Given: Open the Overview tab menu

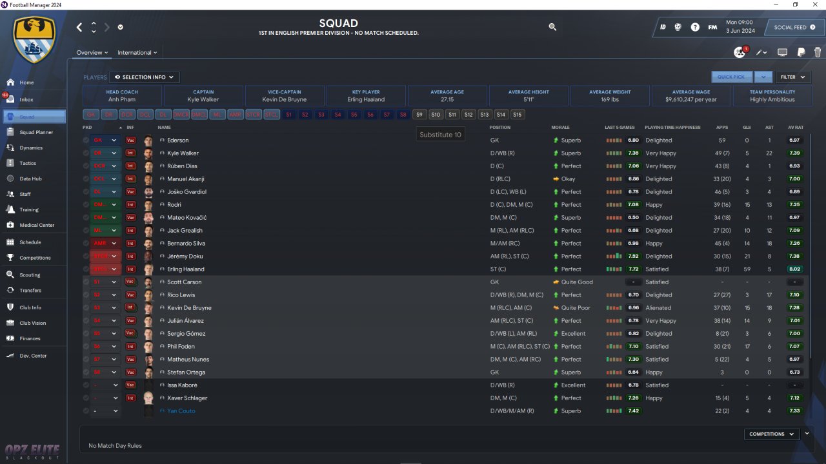Looking at the screenshot, I should click(92, 53).
